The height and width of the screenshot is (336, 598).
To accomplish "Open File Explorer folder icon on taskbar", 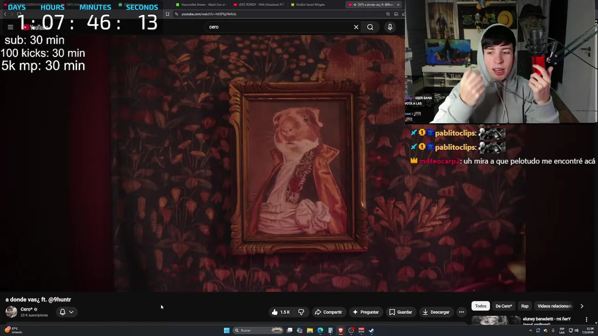I will pyautogui.click(x=310, y=330).
